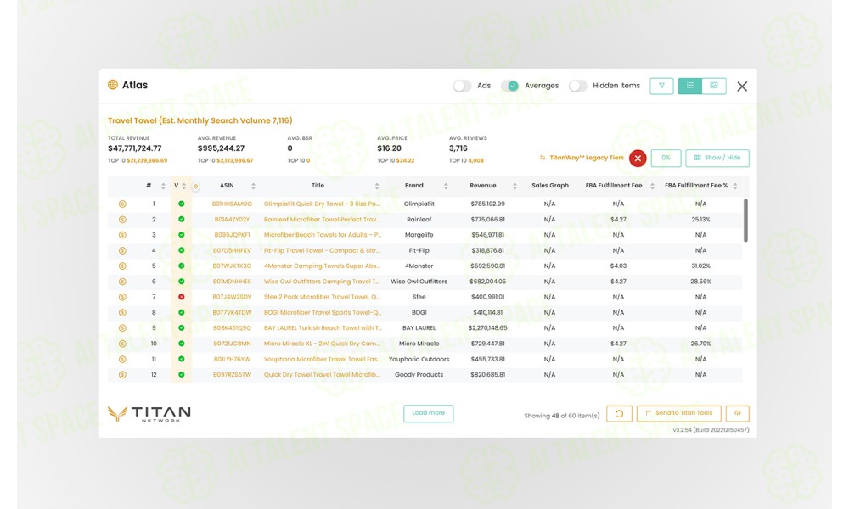Switch to list view icon

(689, 86)
